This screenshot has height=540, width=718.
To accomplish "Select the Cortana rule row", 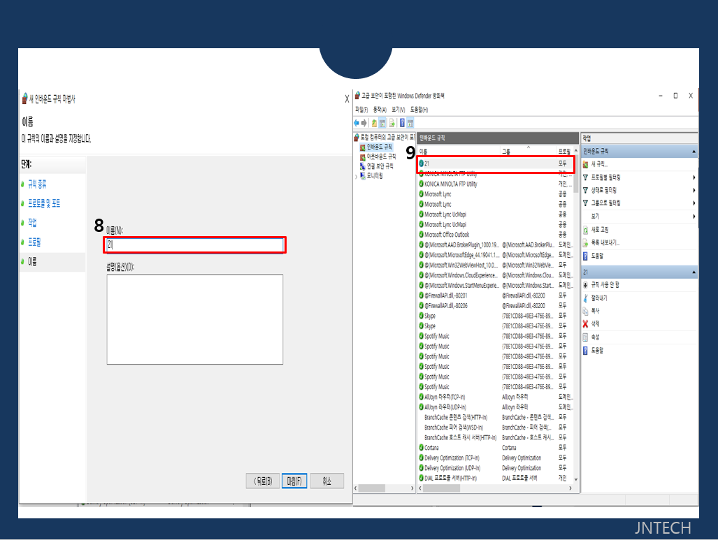I will (494, 448).
